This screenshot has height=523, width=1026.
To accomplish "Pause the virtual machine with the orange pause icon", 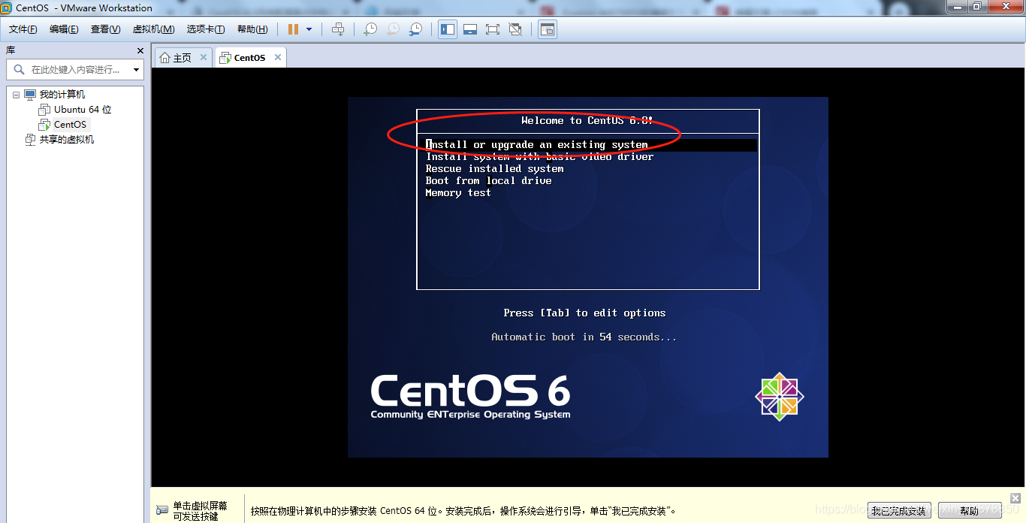I will point(293,29).
